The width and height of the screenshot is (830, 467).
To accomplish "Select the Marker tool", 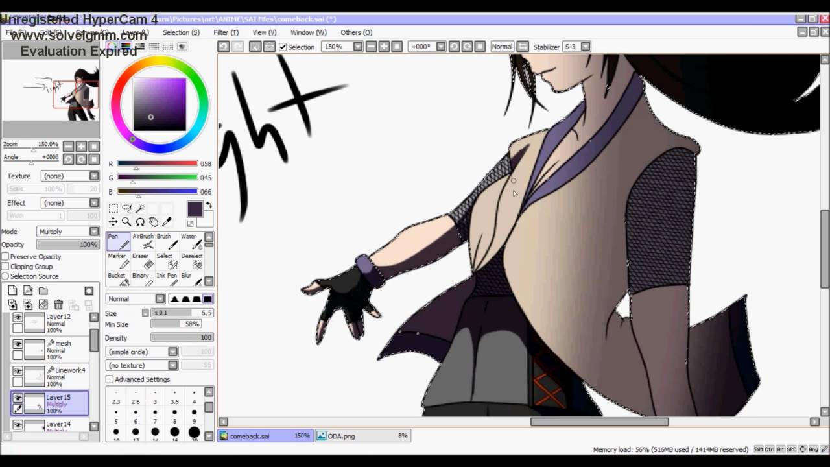I will click(118, 261).
